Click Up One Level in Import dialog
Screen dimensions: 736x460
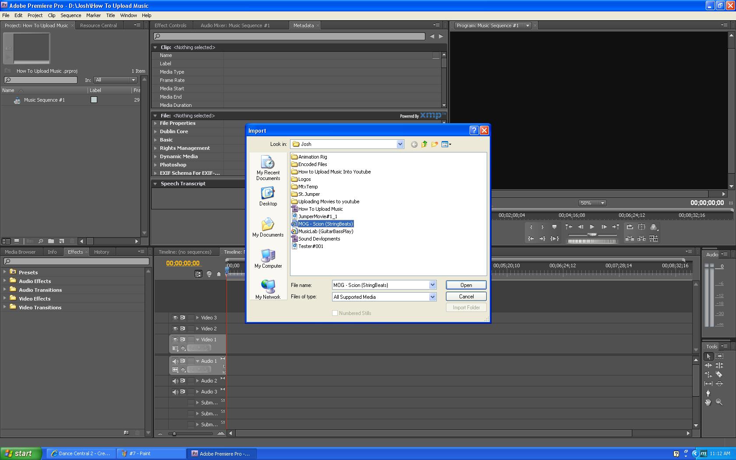[x=424, y=144]
